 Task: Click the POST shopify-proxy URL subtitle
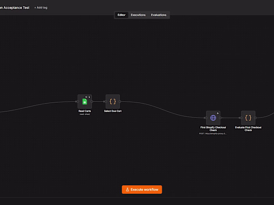(213, 134)
